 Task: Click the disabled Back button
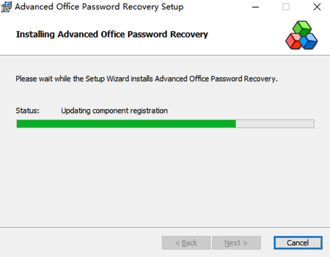pyautogui.click(x=186, y=243)
